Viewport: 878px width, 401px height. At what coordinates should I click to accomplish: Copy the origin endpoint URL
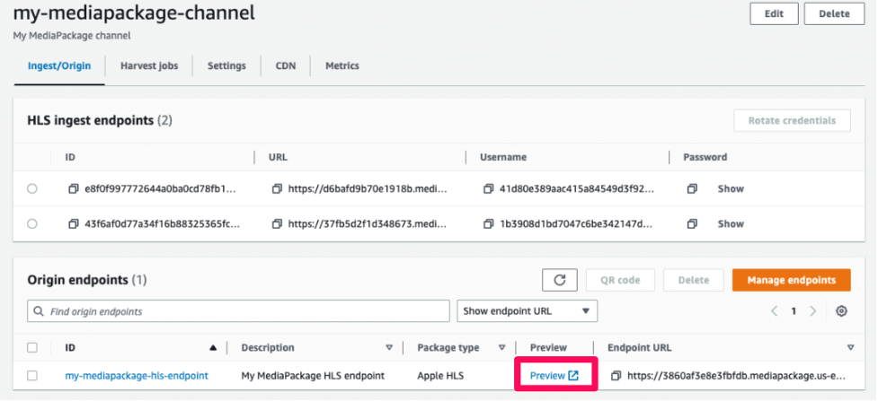coord(615,376)
